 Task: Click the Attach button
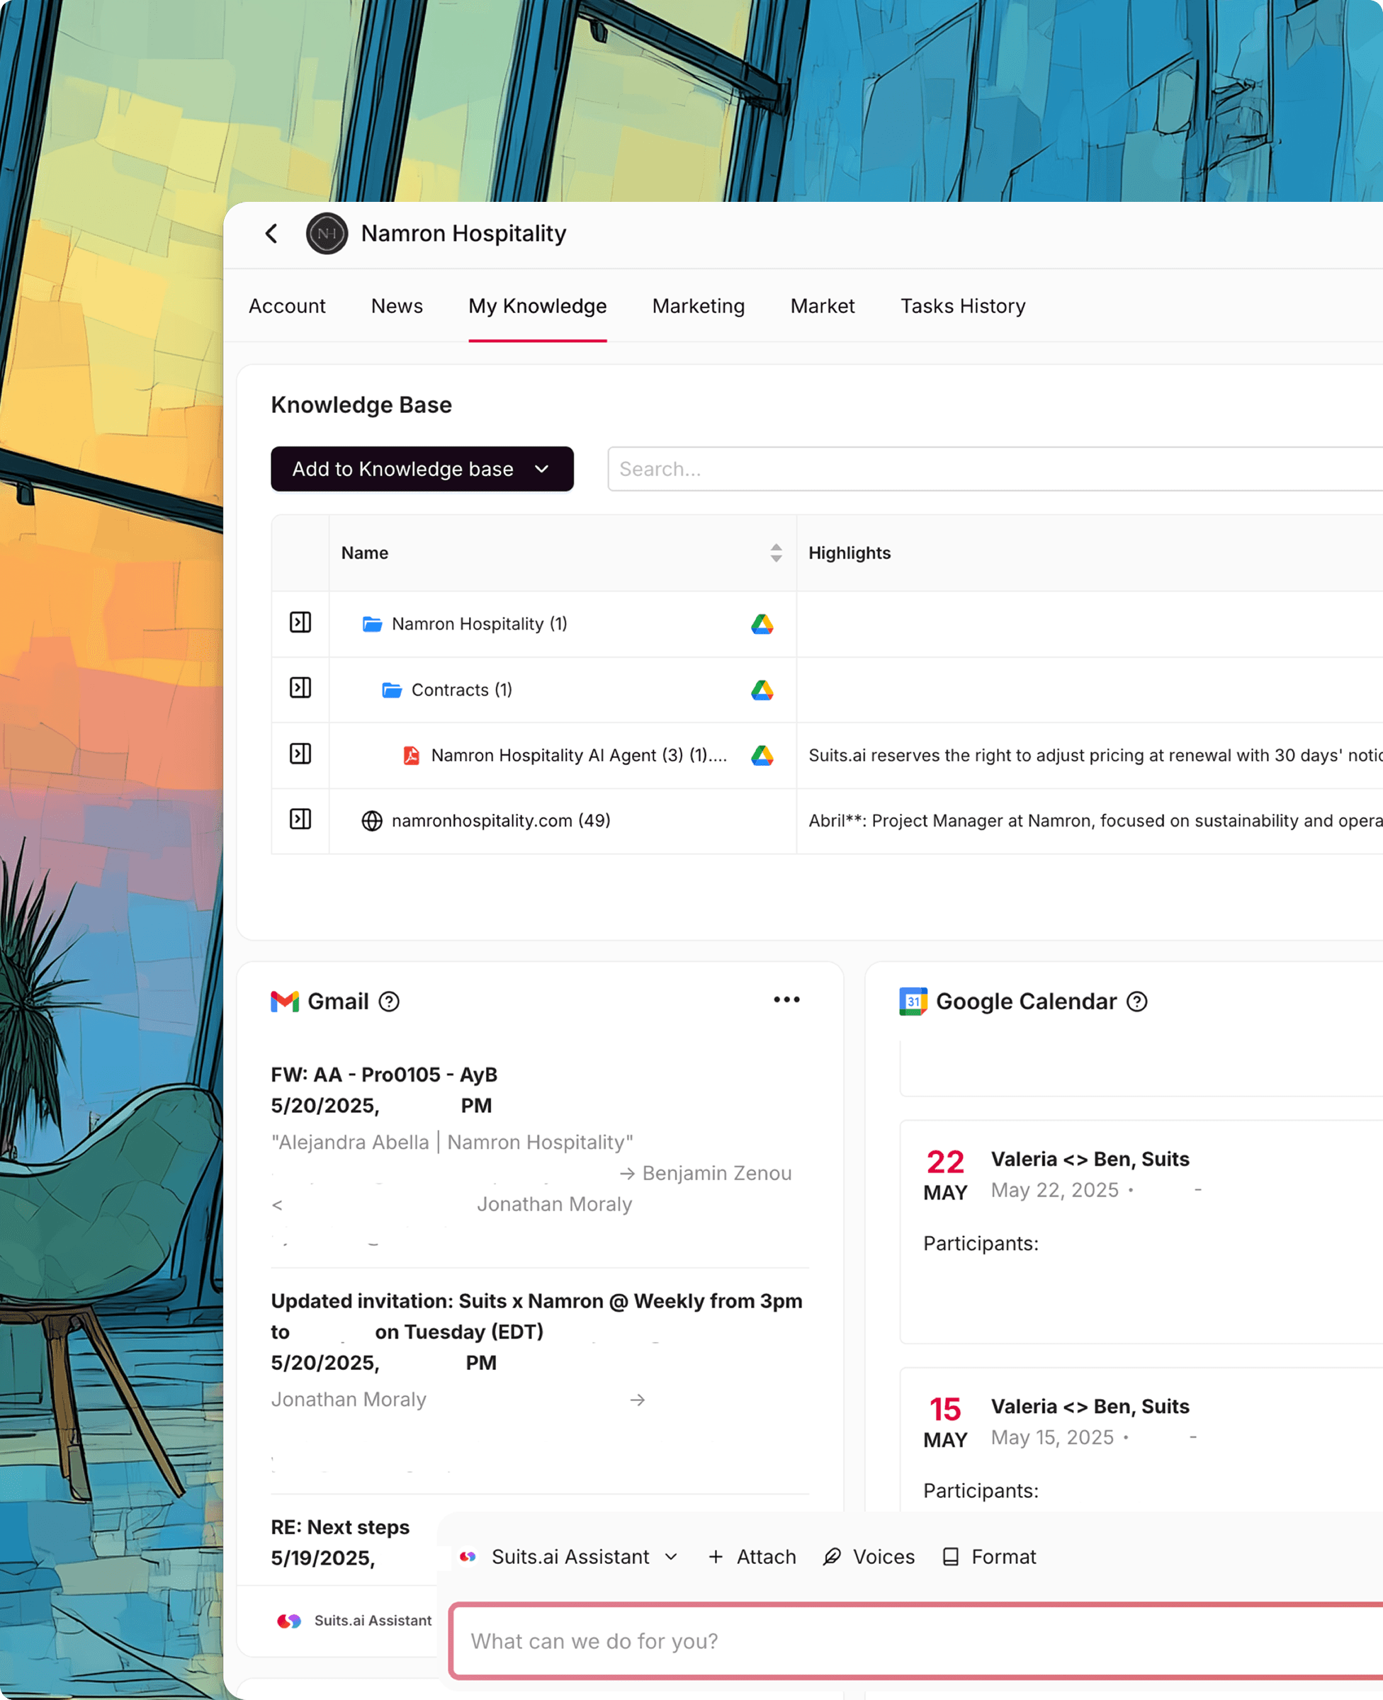752,1557
